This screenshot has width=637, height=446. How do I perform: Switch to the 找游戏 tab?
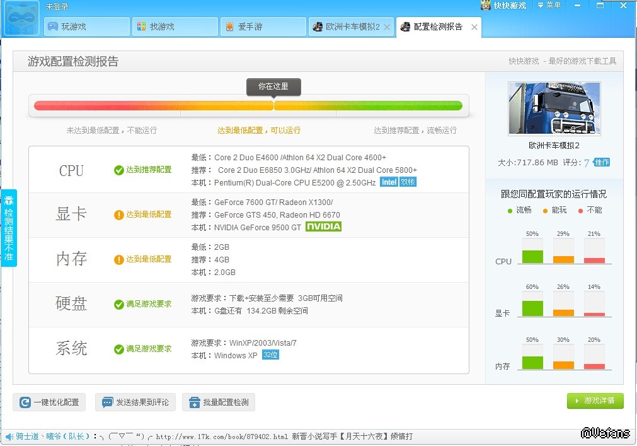[x=175, y=27]
